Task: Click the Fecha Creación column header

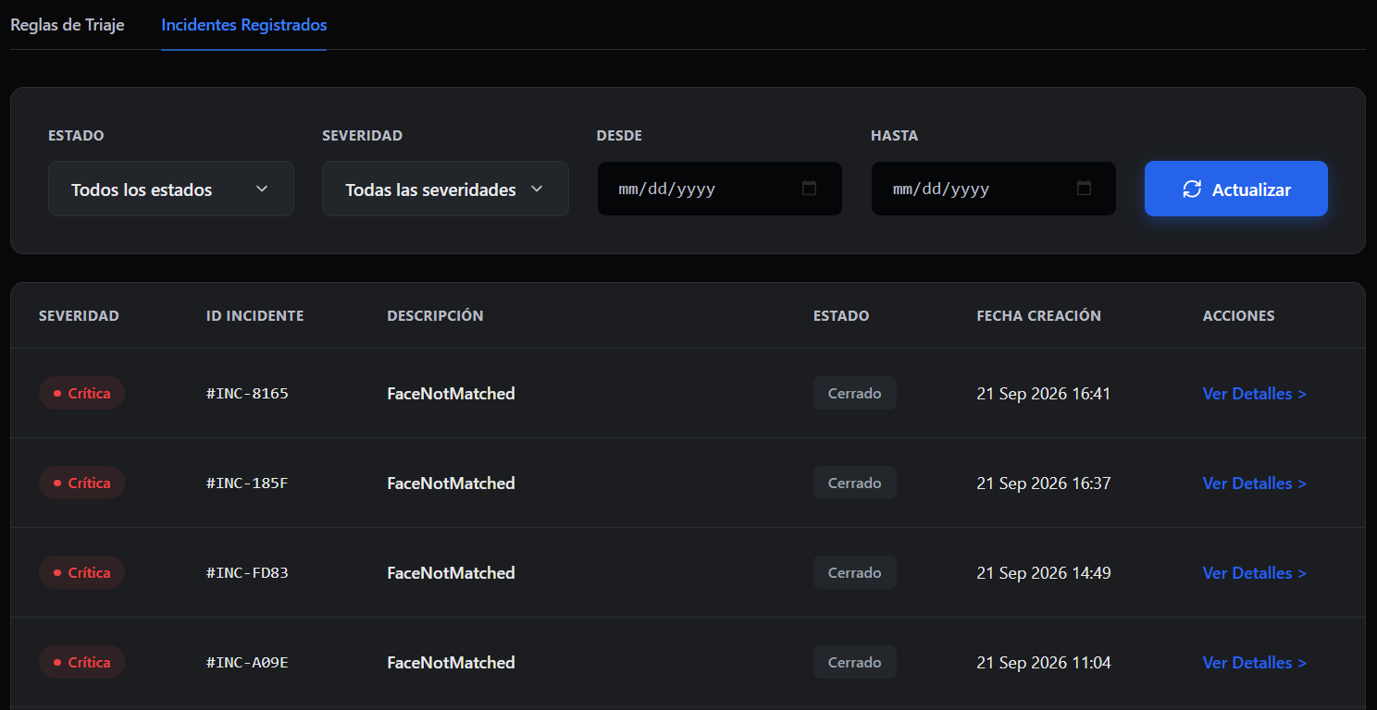Action: coord(1038,316)
